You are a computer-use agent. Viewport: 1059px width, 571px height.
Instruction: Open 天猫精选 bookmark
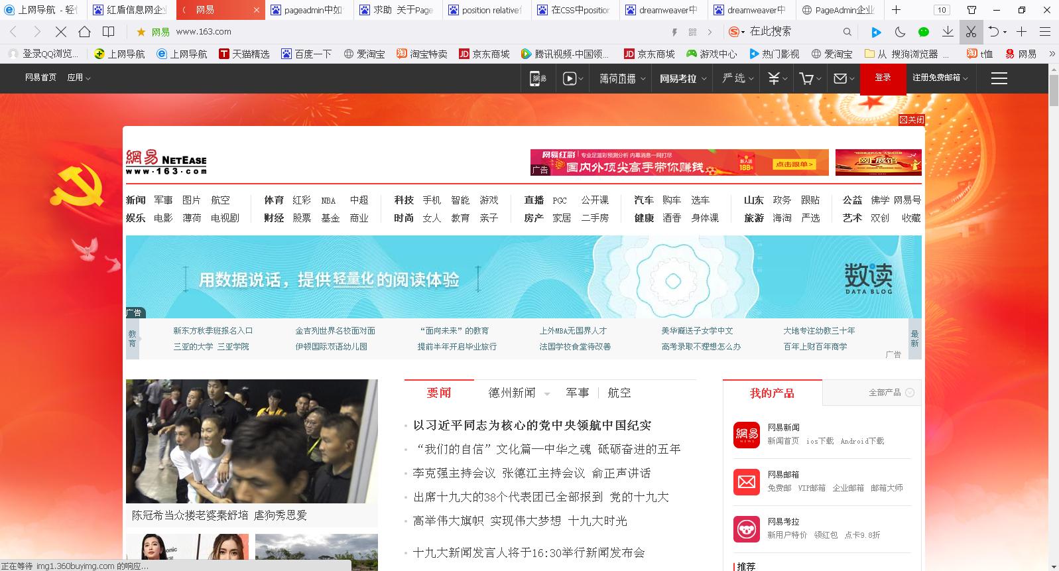pos(244,54)
